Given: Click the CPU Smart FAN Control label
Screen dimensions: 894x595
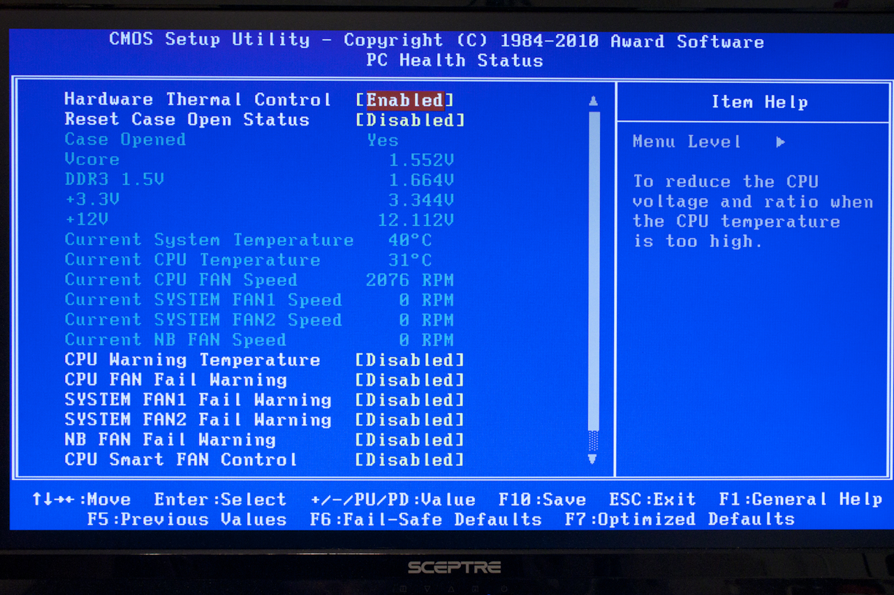Looking at the screenshot, I should pyautogui.click(x=181, y=460).
